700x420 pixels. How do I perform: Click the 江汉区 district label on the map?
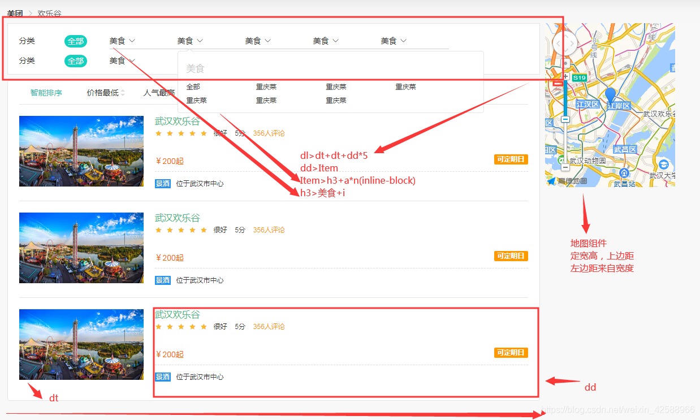coord(587,105)
